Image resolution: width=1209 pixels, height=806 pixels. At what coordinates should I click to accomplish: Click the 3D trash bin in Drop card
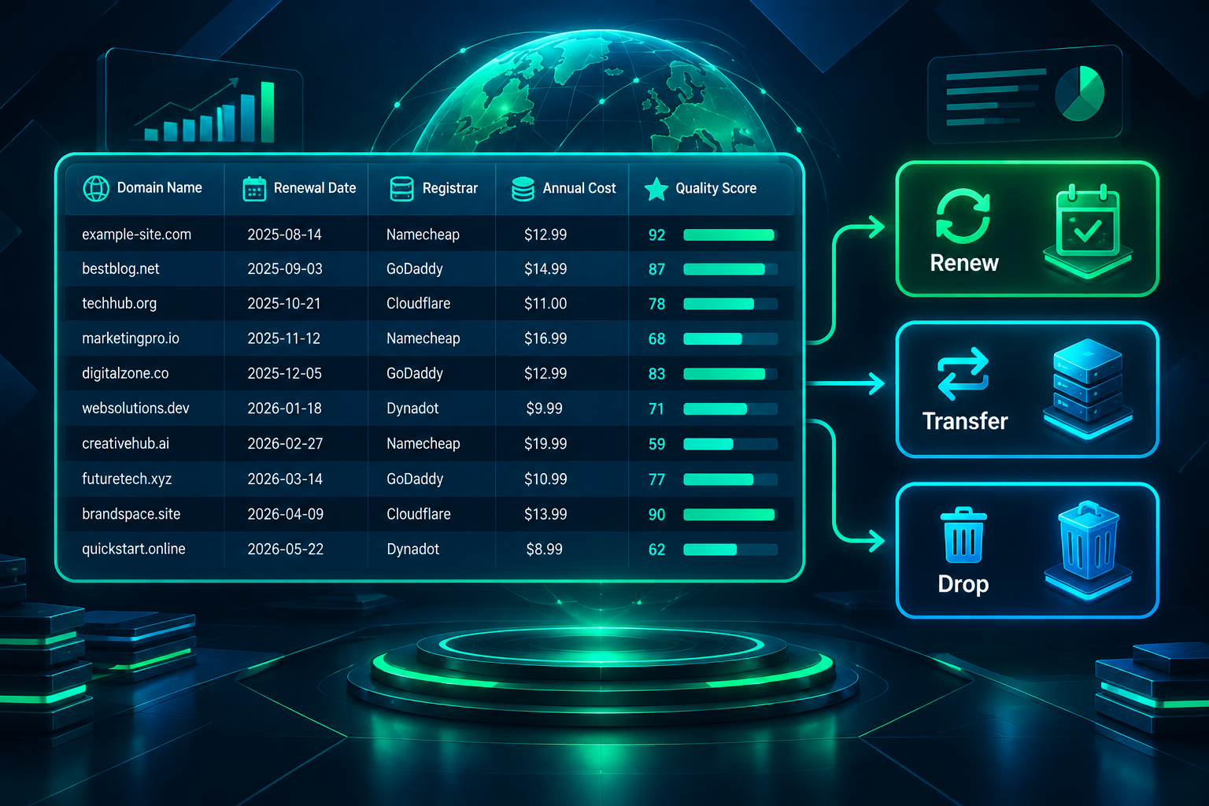(1089, 550)
